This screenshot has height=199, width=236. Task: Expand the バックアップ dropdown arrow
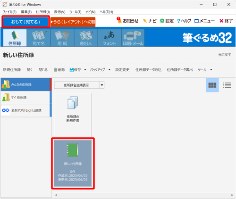tap(110, 70)
